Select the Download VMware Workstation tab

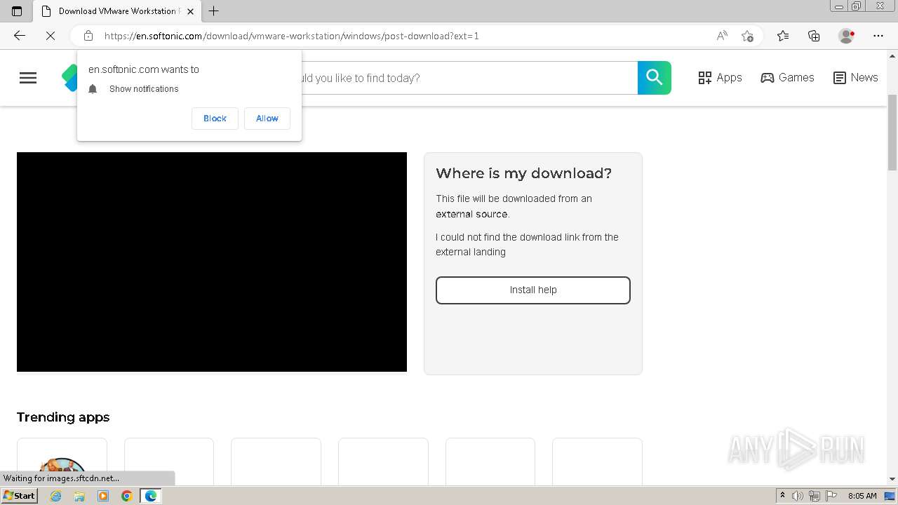118,11
